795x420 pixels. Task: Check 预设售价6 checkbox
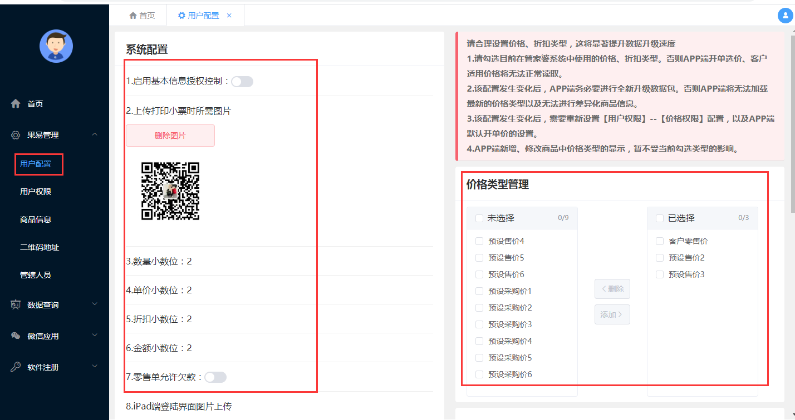pos(479,274)
